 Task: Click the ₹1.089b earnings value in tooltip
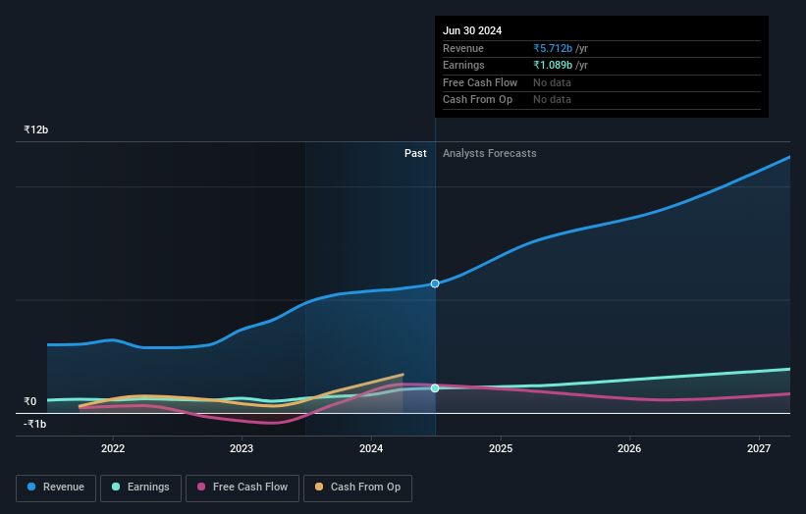pyautogui.click(x=553, y=65)
